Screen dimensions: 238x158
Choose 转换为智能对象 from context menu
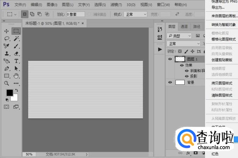coord(223,25)
